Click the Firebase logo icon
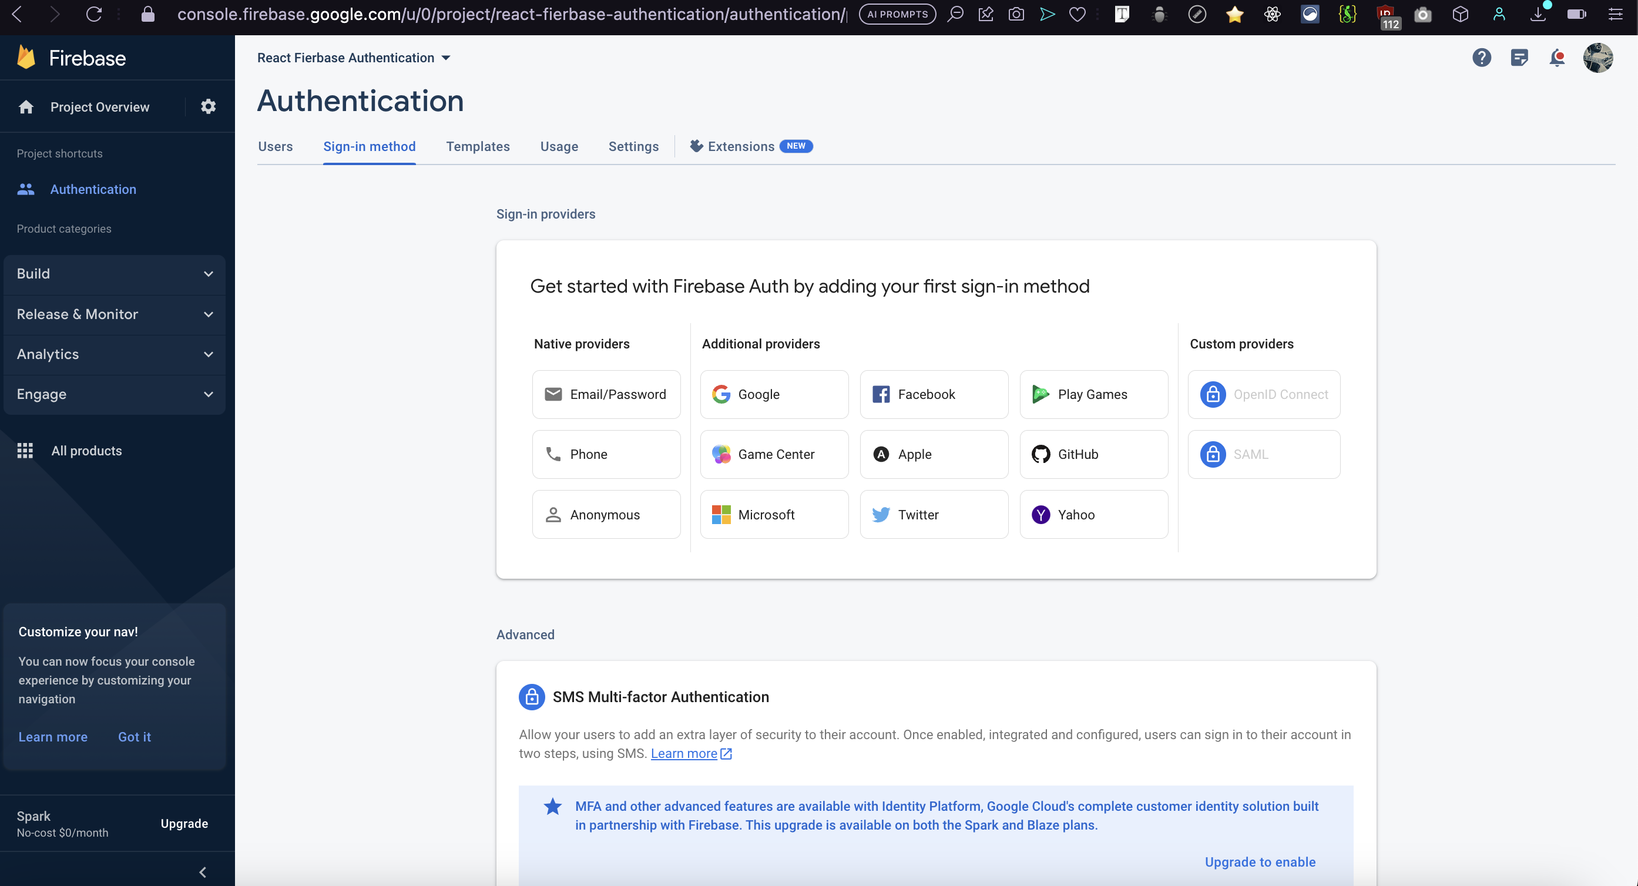 [x=26, y=58]
